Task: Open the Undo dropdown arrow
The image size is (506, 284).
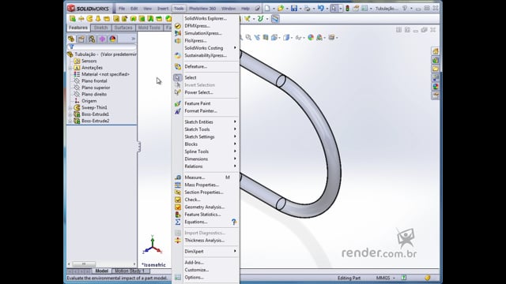Action: coord(327,9)
